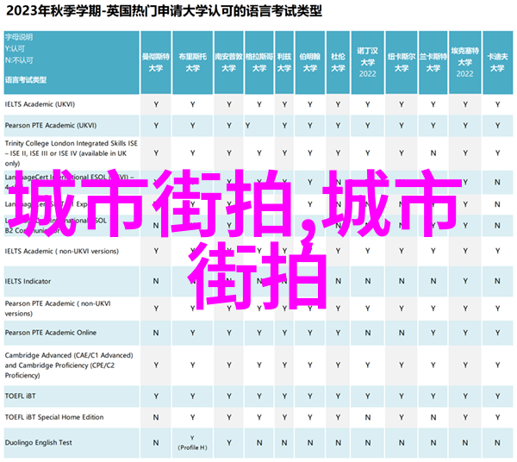Click the 杜伦大学 column header
Screen dimensions: 517x462
pyautogui.click(x=338, y=63)
